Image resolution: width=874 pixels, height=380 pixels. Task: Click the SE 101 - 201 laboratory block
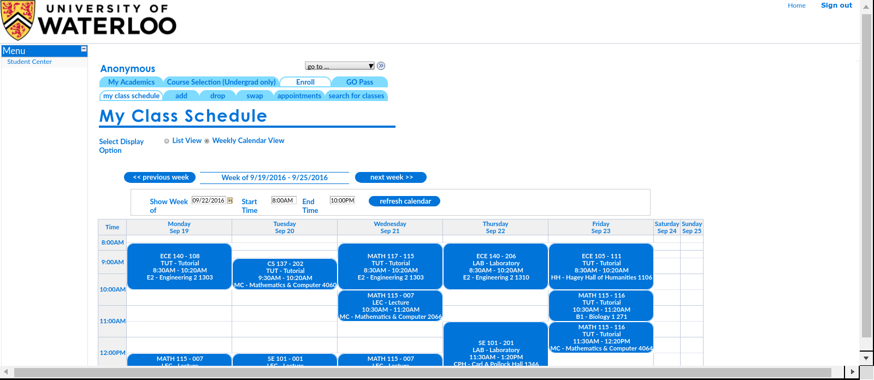(496, 345)
